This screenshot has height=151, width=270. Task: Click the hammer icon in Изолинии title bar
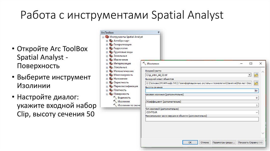coord(144,63)
